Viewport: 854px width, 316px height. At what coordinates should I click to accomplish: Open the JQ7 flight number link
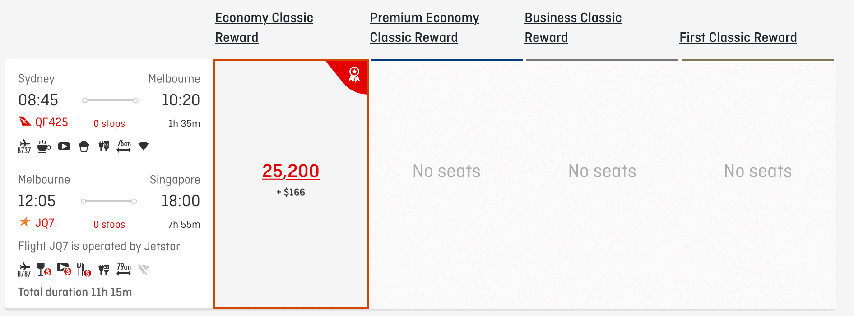coord(45,223)
